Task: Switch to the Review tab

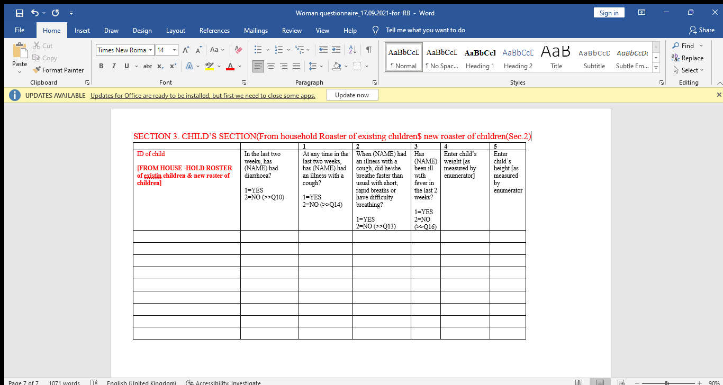Action: [292, 30]
